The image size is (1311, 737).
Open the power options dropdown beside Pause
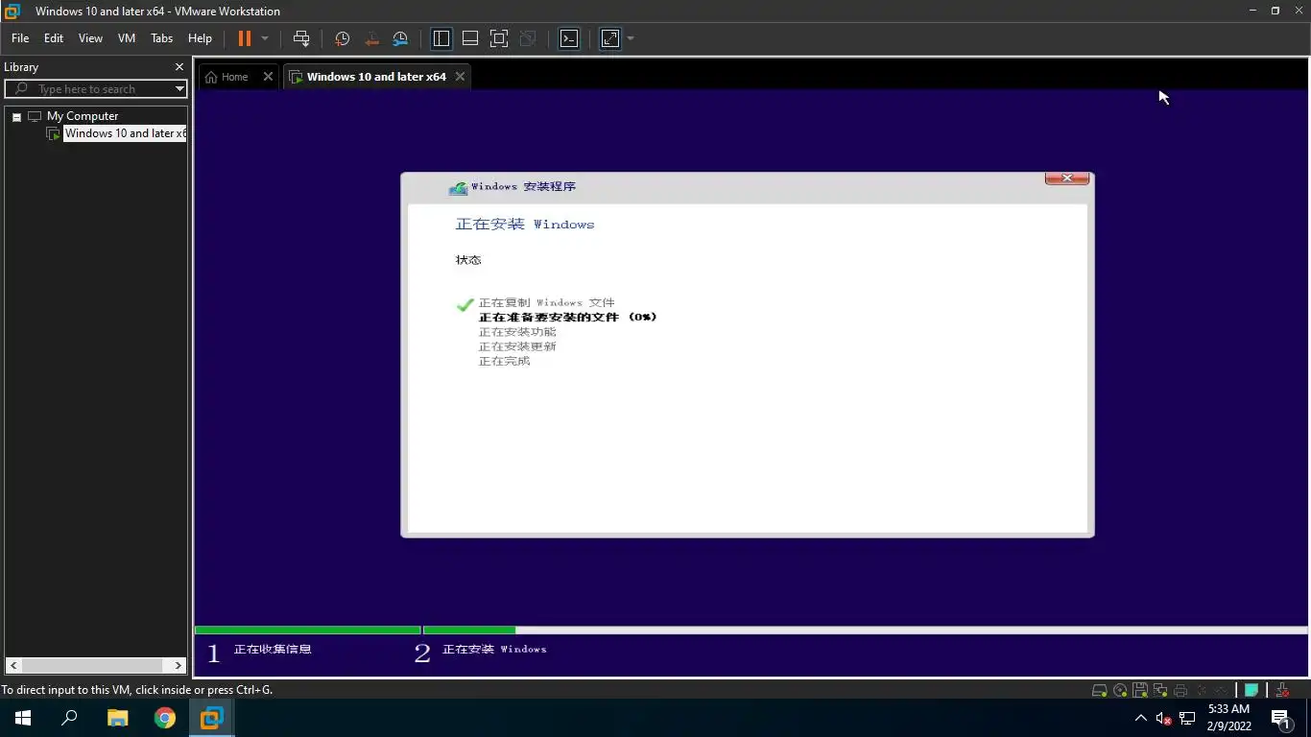click(x=265, y=38)
